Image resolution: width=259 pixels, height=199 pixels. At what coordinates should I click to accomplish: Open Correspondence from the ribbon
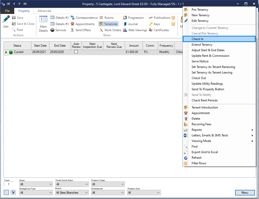pyautogui.click(x=84, y=18)
